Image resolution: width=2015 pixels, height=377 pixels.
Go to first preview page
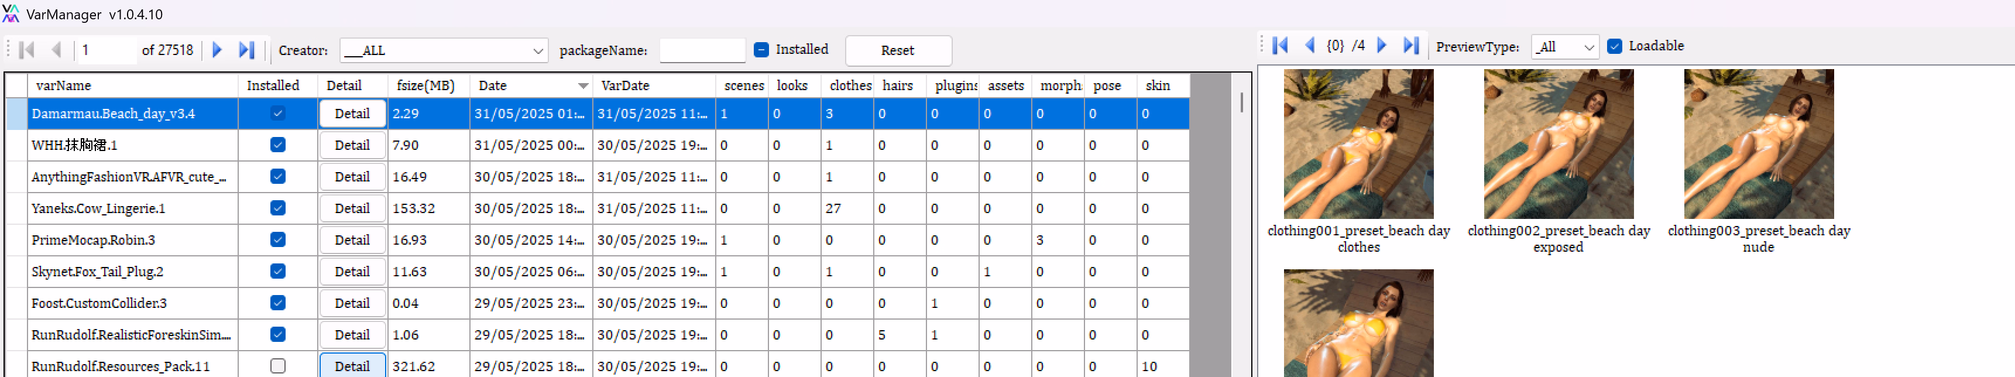coord(1281,45)
